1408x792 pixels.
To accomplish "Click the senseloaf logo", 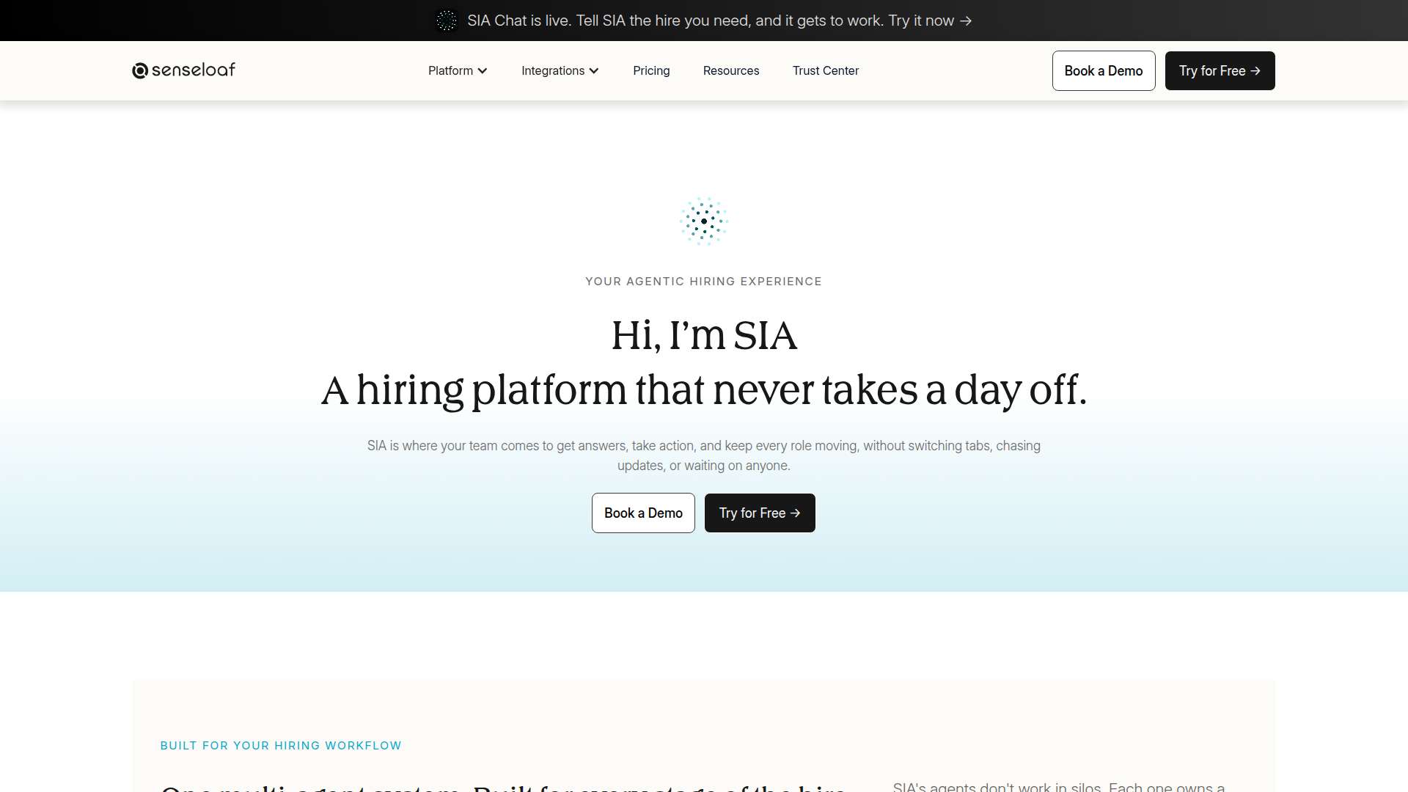I will pos(183,70).
